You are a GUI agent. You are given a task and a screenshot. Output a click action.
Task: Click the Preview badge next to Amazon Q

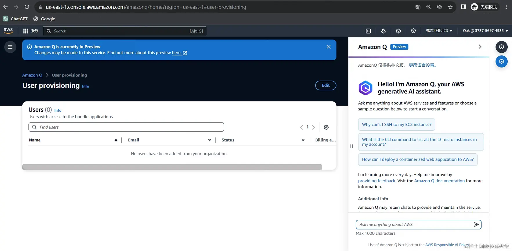399,47
